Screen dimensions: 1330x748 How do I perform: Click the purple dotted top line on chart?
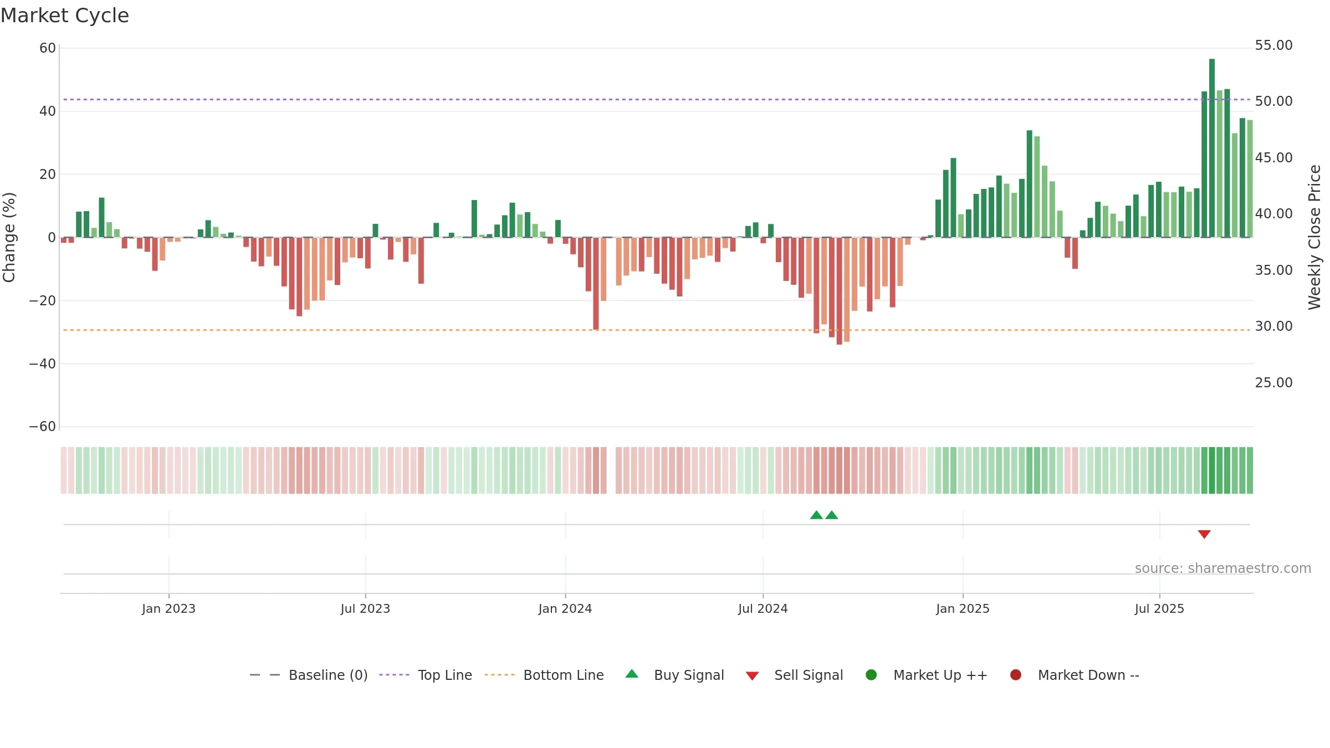(657, 100)
